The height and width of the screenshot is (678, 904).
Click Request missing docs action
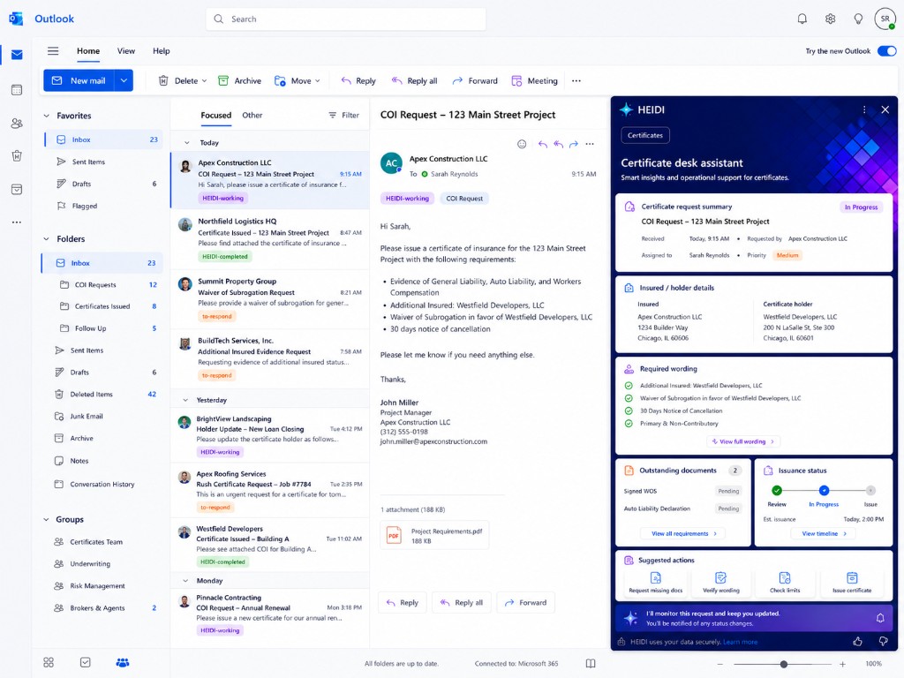point(656,583)
